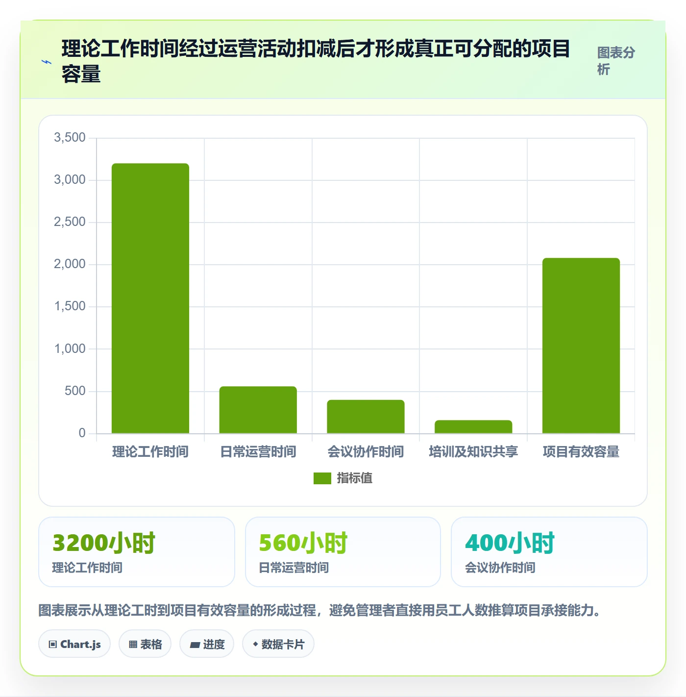Image resolution: width=686 pixels, height=697 pixels.
Task: Click the 表格 tag chip
Action: [x=145, y=644]
